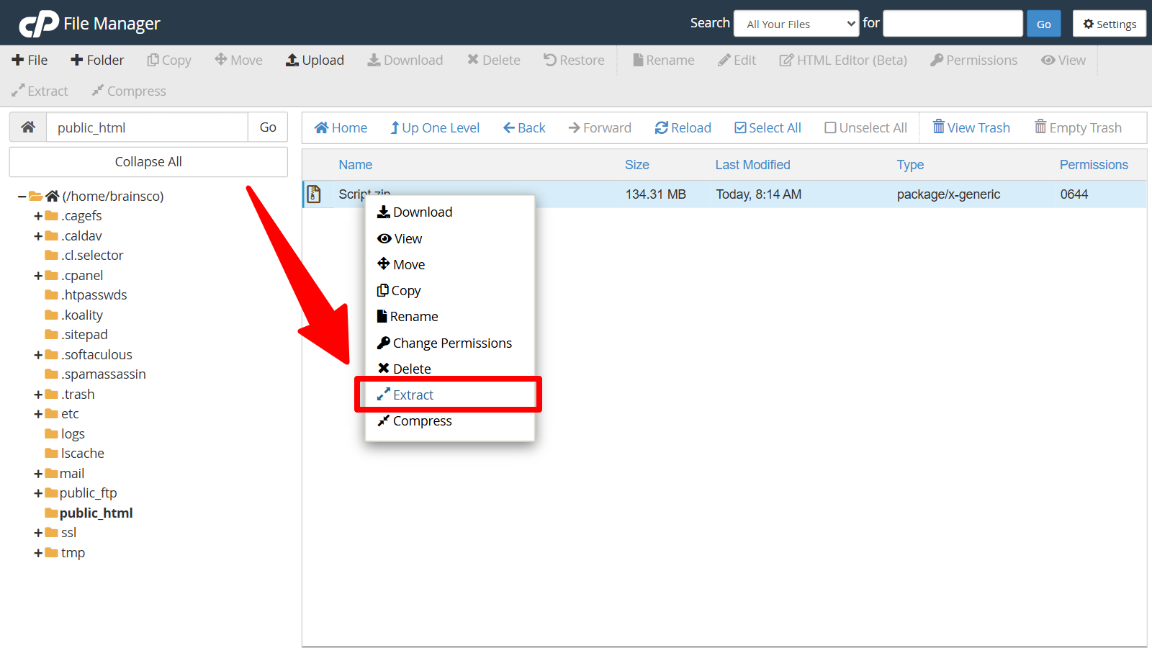Click the Restore toolbar button
1152x648 pixels.
574,60
